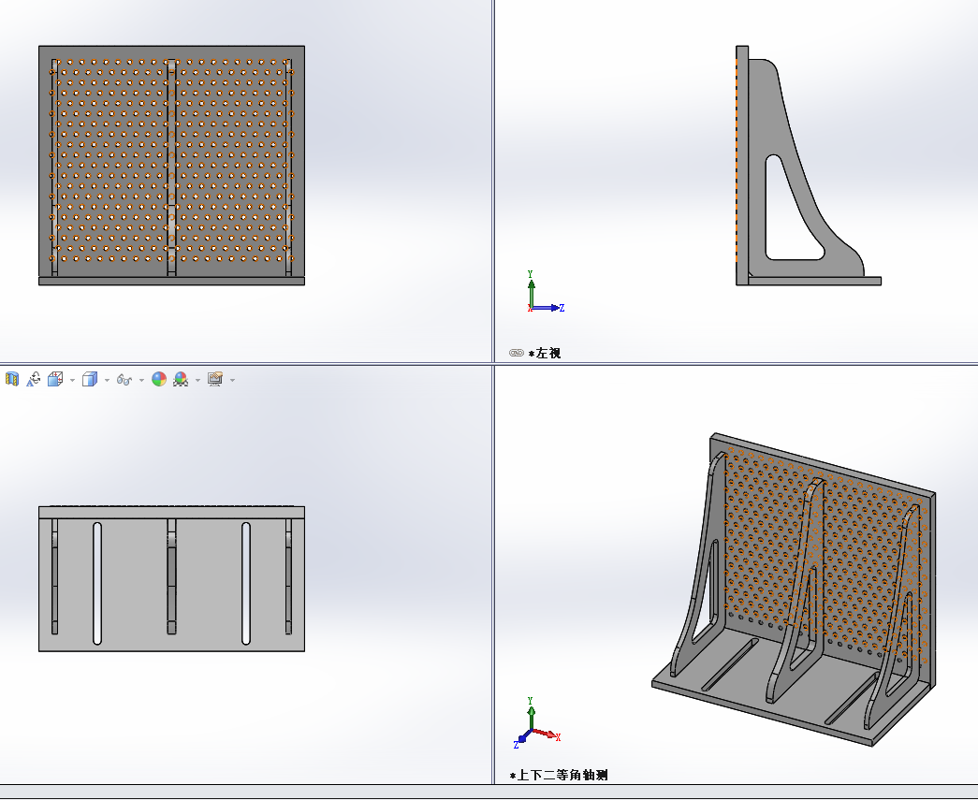Click the Display Style box icon
The height and width of the screenshot is (800, 978).
(90, 379)
